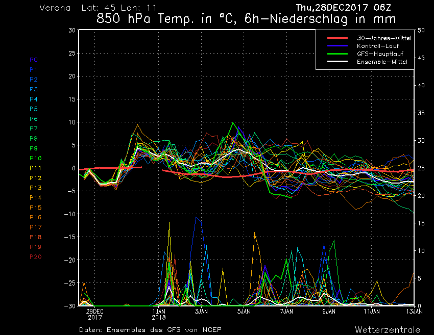Click the red 30-Jahres-Mittel legend line sample
This screenshot has width=434, height=335.
[x=337, y=38]
